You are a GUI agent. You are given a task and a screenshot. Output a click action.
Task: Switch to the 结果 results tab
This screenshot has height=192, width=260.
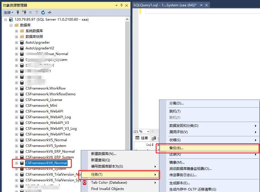coord(142,138)
